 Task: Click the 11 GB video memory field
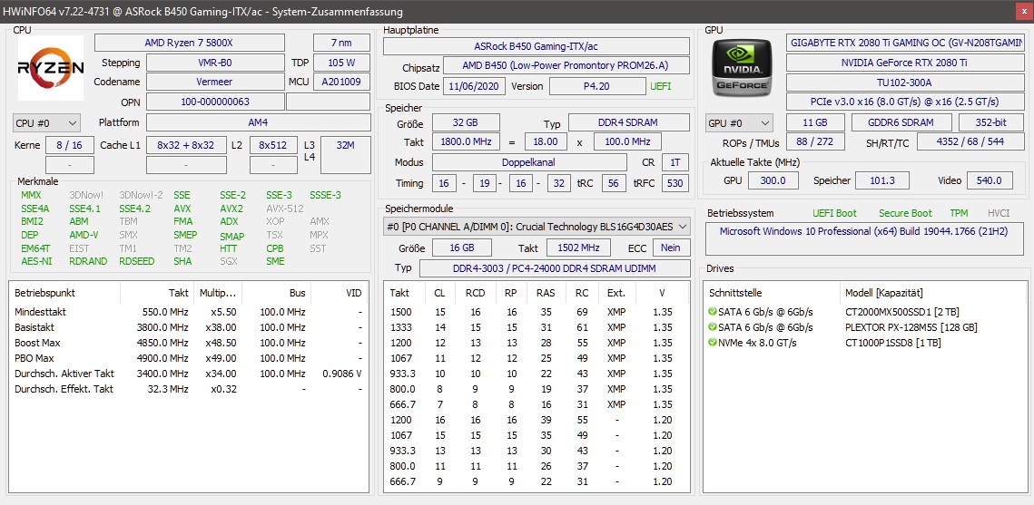tap(816, 123)
